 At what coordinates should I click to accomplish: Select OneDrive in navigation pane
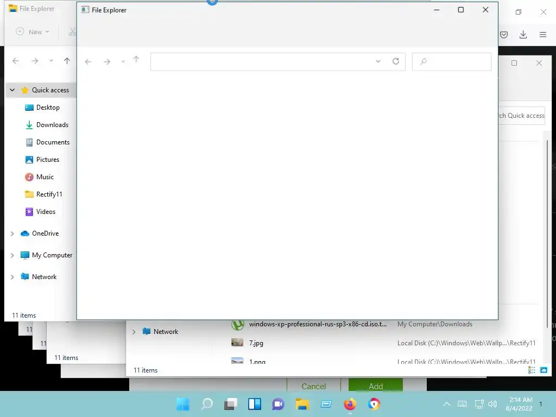(x=46, y=233)
